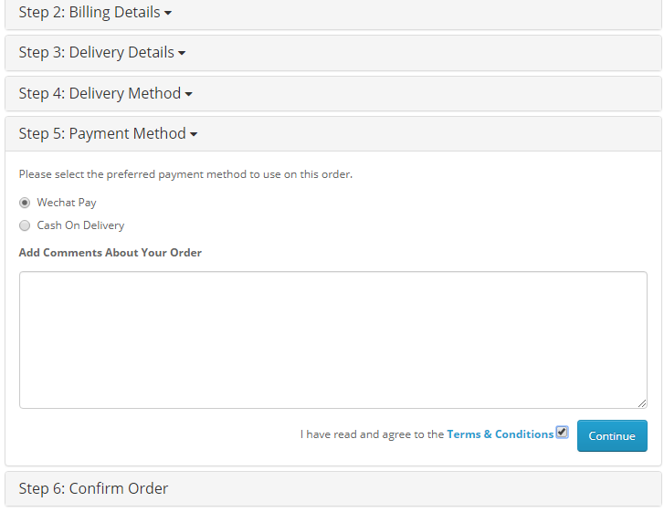Click the Wechat Pay label text
The height and width of the screenshot is (512, 664).
coord(67,203)
